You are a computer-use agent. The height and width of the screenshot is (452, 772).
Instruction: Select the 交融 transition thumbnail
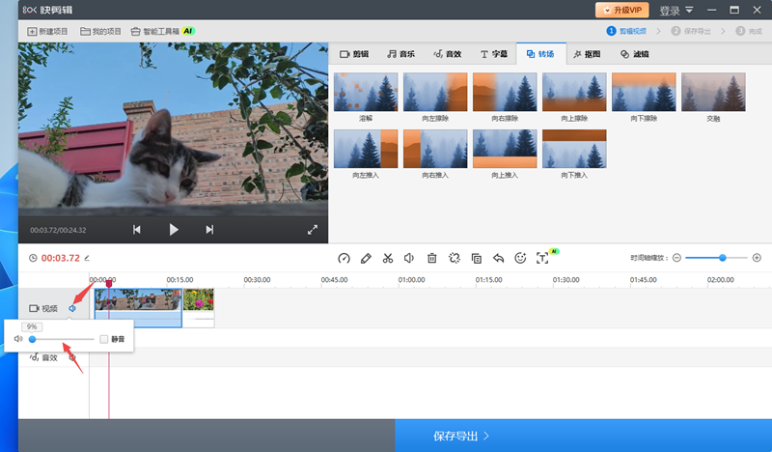pos(713,92)
